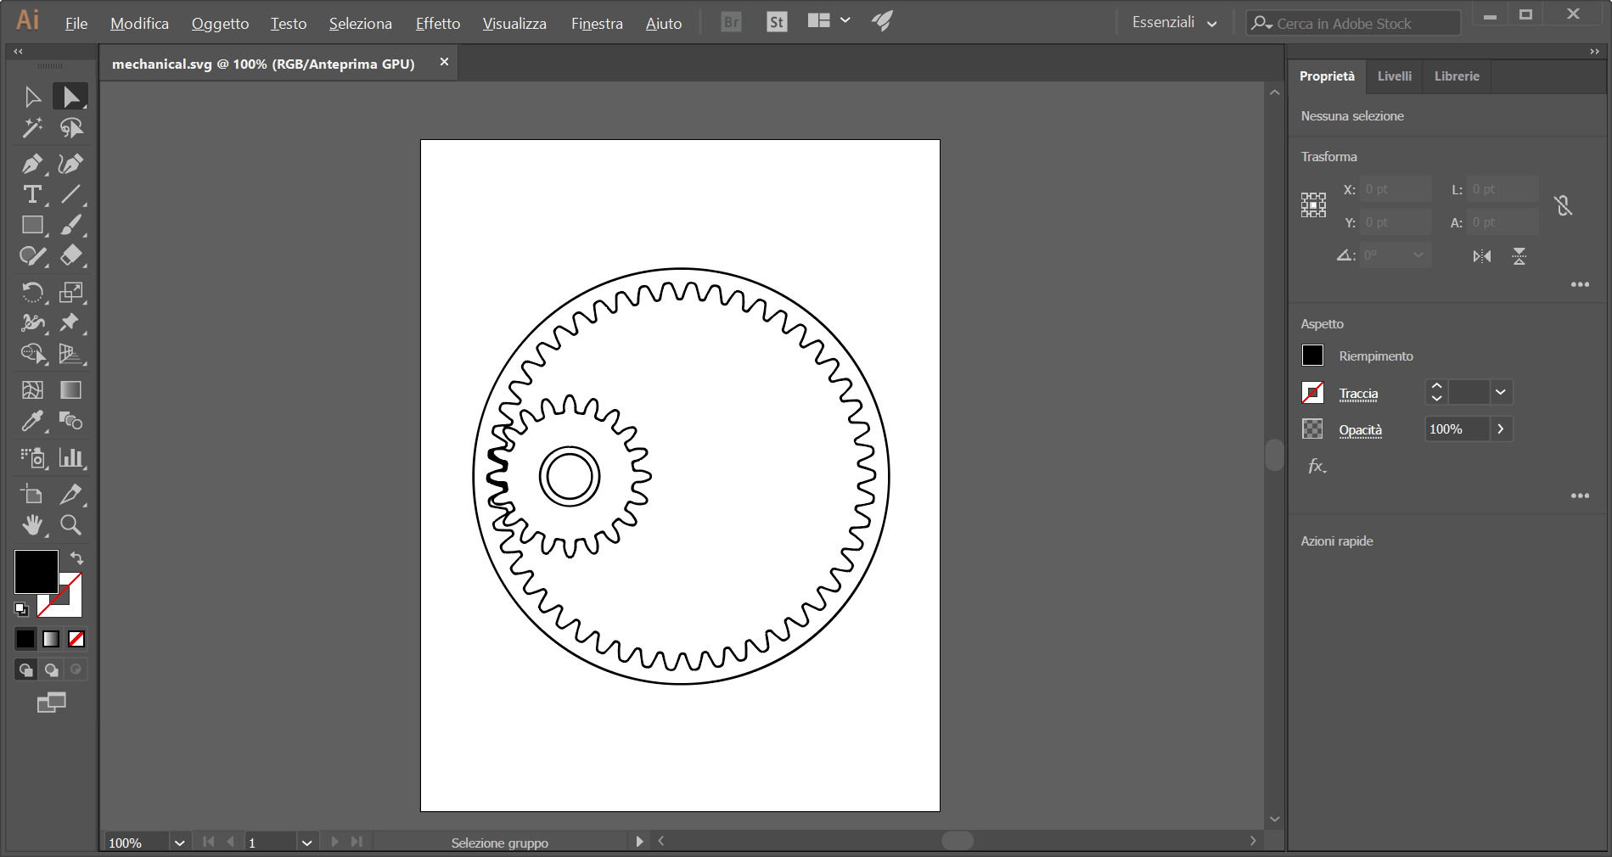Set paint mode to Gradient
This screenshot has height=857, width=1612.
51,639
